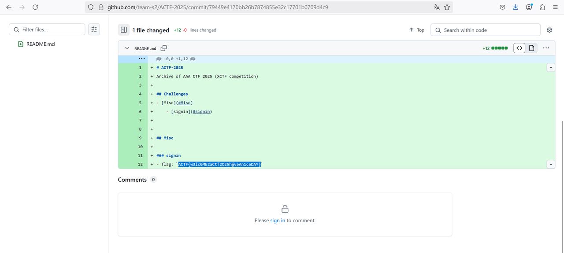
Task: Copy the README.md file path
Action: (164, 48)
